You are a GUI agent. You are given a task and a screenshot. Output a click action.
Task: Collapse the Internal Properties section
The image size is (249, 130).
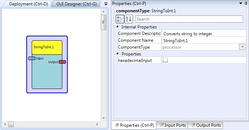(x=117, y=27)
